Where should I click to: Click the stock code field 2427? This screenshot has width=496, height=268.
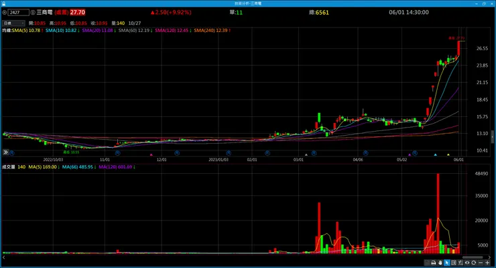18,13
